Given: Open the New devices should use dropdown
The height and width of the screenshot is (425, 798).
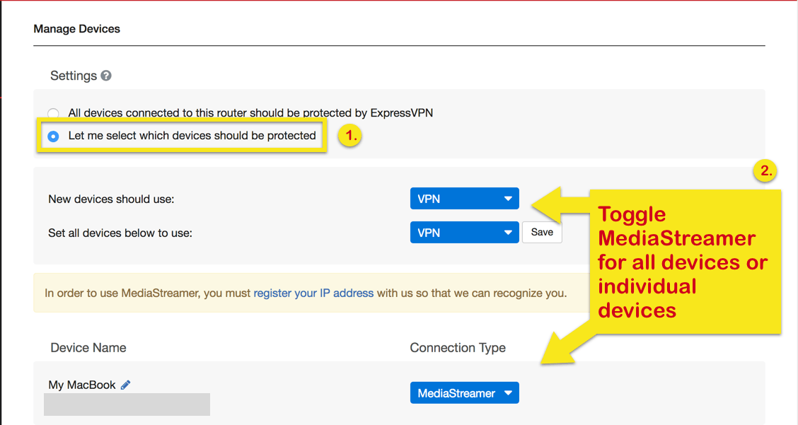Looking at the screenshot, I should [x=465, y=199].
